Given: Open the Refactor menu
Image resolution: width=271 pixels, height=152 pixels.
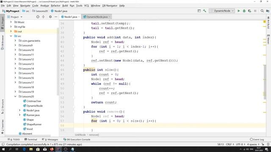Looking at the screenshot, I should click(55, 5).
